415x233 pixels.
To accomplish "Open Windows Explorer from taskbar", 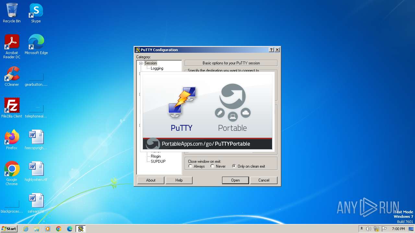I will pos(37,229).
